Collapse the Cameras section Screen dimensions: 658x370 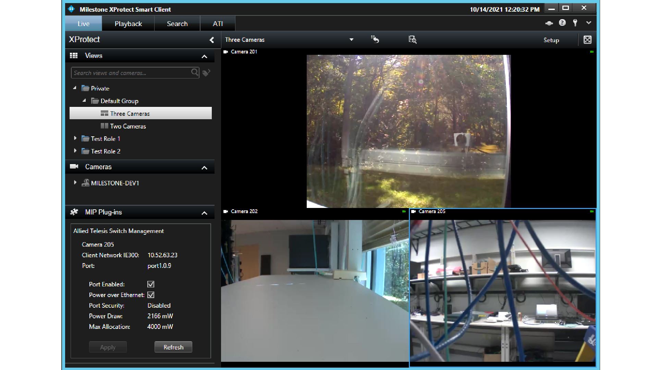(204, 168)
